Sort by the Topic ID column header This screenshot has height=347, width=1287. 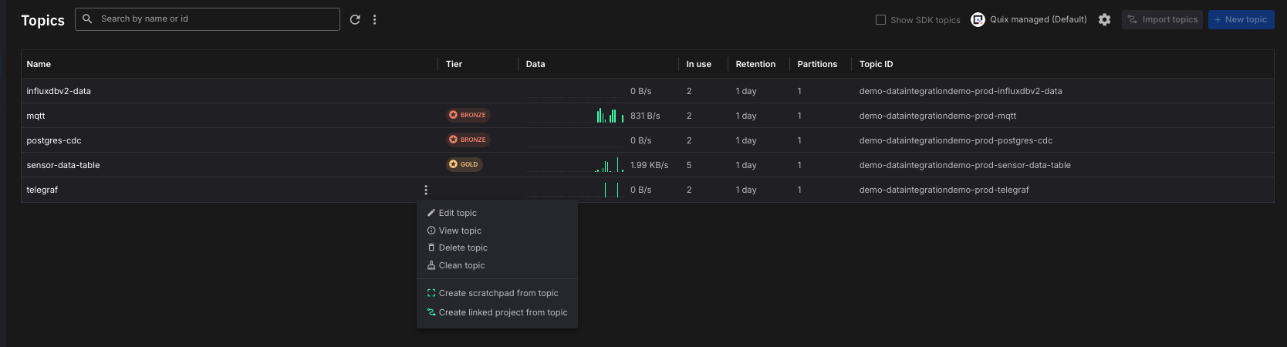coord(876,64)
